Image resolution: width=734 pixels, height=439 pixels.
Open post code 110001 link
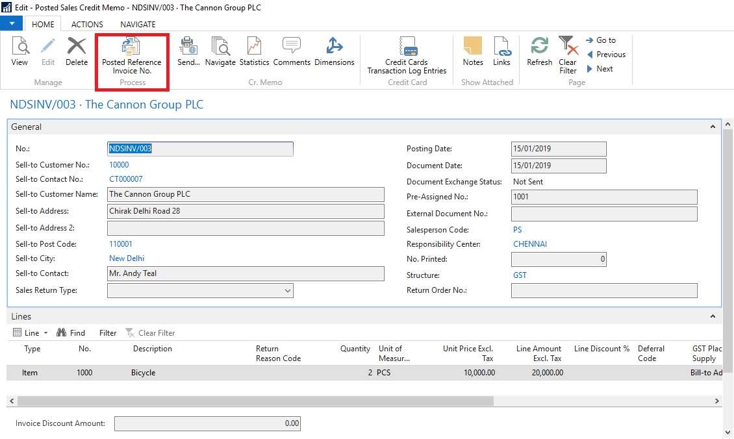[121, 244]
